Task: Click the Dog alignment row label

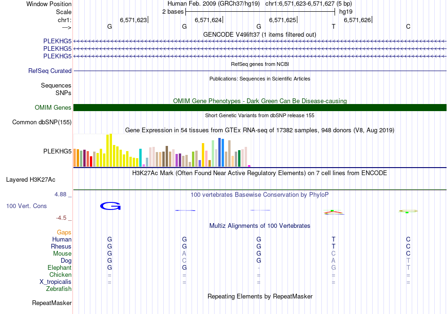Action: (x=66, y=261)
